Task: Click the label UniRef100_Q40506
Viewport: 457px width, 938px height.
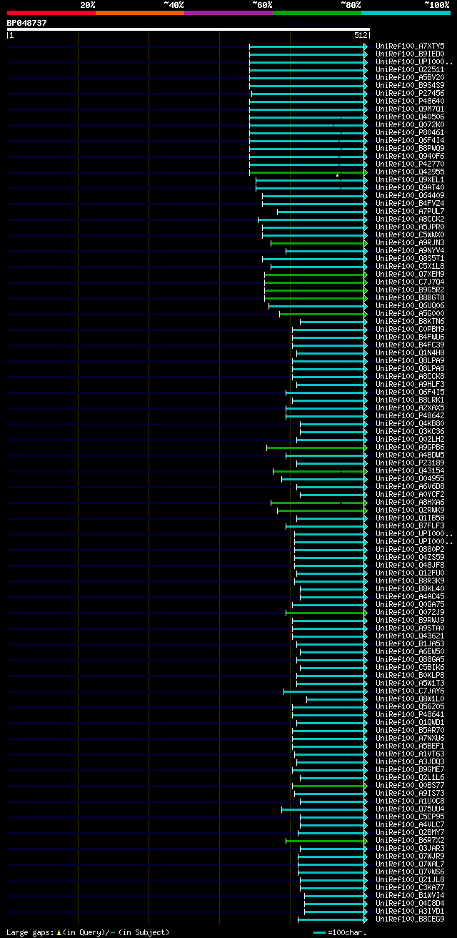Action: tap(410, 117)
